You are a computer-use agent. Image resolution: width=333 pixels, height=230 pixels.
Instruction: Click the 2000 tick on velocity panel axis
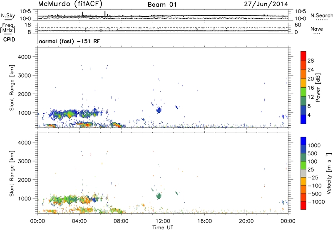point(25,180)
